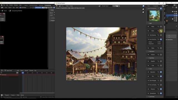Screen dimensions: 178x100
Task: Open the Playback dropdown in timeline
Action: [x=8, y=95]
